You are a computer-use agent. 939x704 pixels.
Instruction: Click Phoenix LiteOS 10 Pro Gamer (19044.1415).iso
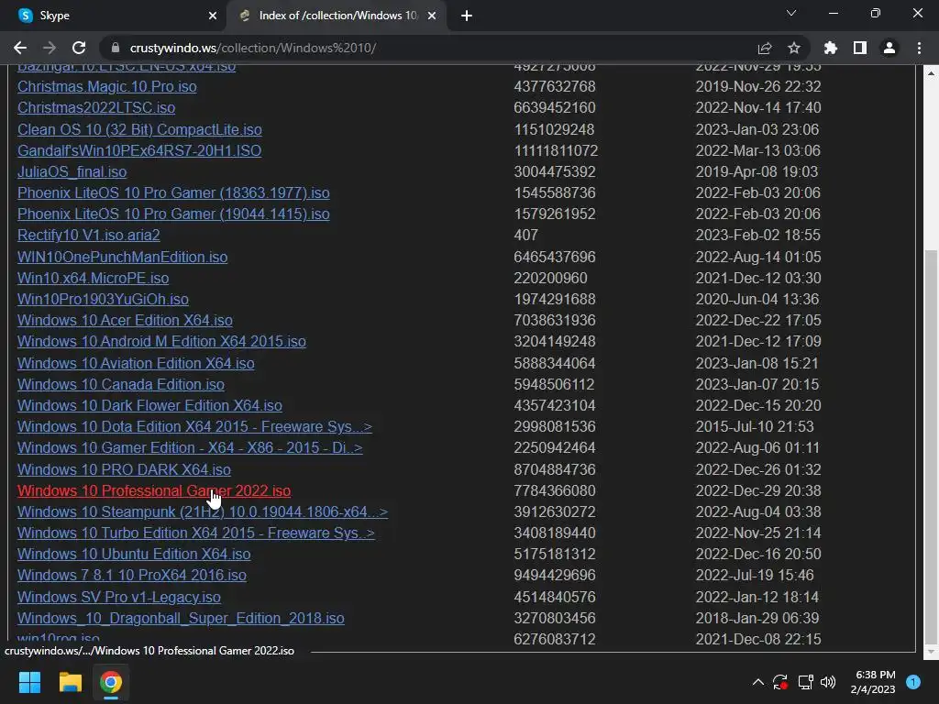click(173, 214)
